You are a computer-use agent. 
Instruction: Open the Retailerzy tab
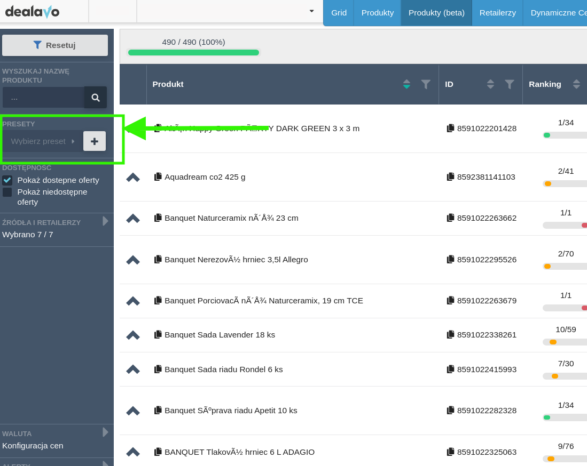497,13
